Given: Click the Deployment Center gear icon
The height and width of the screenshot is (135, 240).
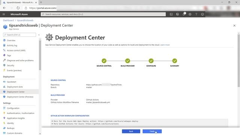Looking at the screenshot, I should [x=49, y=37].
